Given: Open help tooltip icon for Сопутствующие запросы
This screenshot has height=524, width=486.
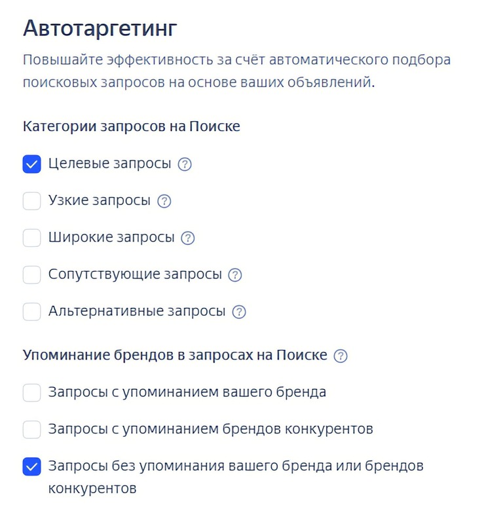Looking at the screenshot, I should point(235,275).
